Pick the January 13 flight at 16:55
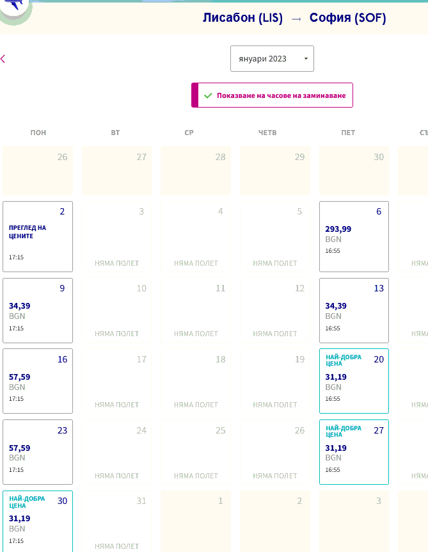The height and width of the screenshot is (552, 428). click(354, 311)
